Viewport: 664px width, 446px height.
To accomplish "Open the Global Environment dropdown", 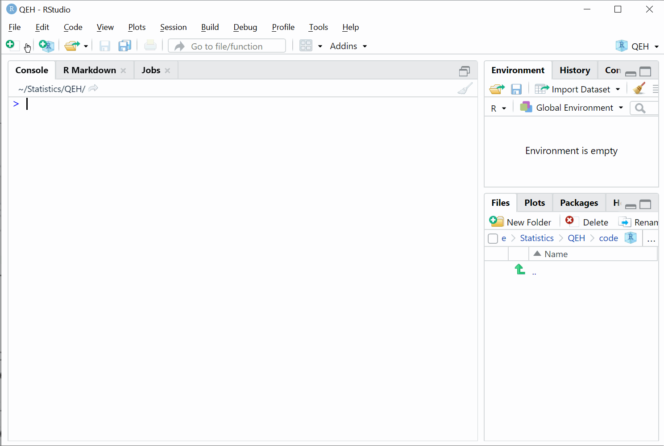I will (x=572, y=108).
